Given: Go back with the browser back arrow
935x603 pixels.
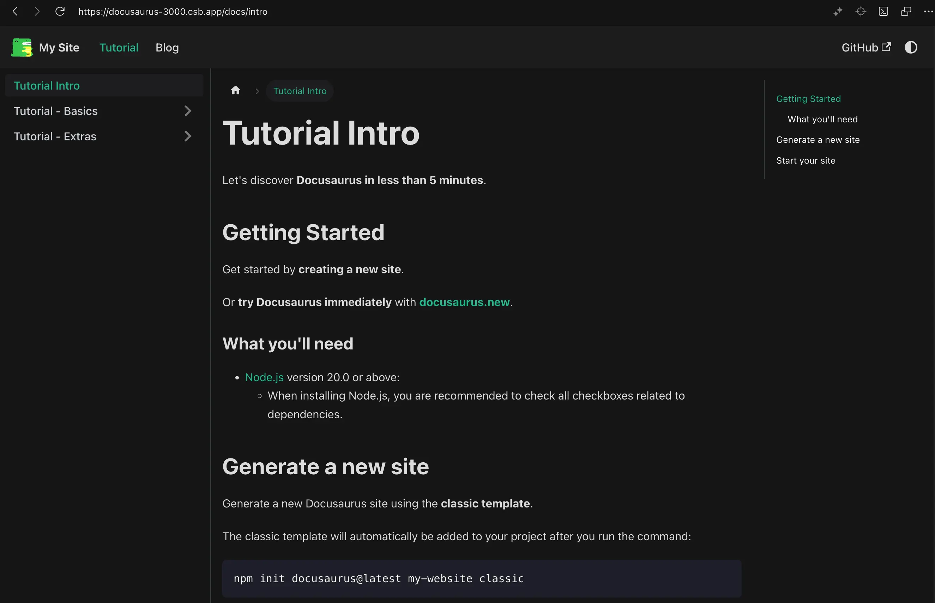Looking at the screenshot, I should [15, 11].
